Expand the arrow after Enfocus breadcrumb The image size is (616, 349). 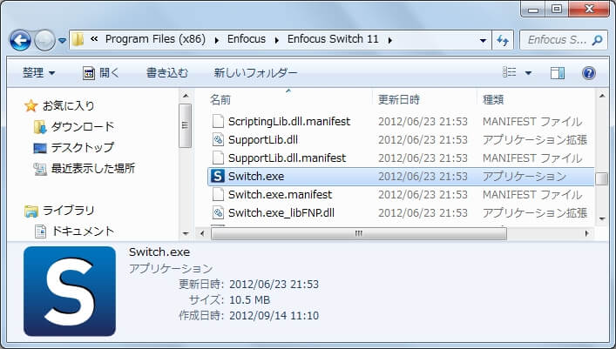276,40
